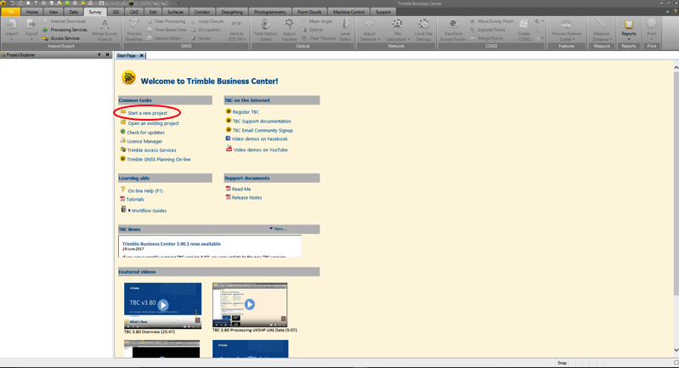This screenshot has height=368, width=679.
Task: Click Adjust Traverse
Action: point(289,30)
